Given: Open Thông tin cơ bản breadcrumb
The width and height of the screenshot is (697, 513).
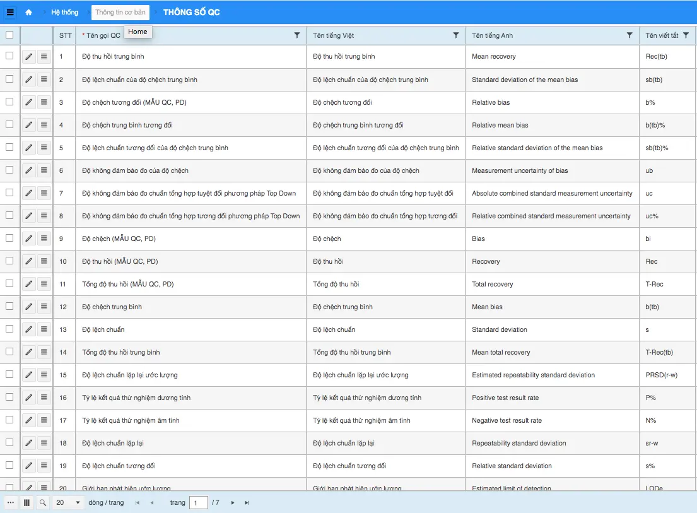Looking at the screenshot, I should pyautogui.click(x=120, y=13).
